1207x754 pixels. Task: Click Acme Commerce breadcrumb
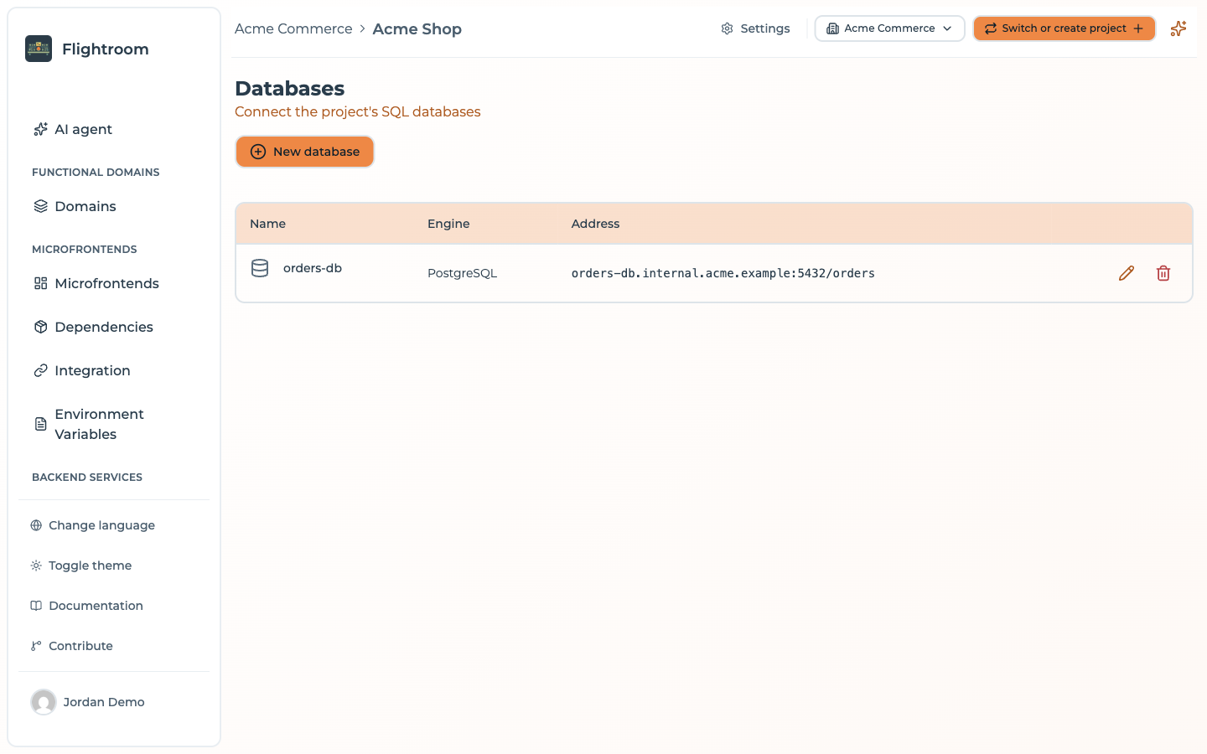pos(293,28)
